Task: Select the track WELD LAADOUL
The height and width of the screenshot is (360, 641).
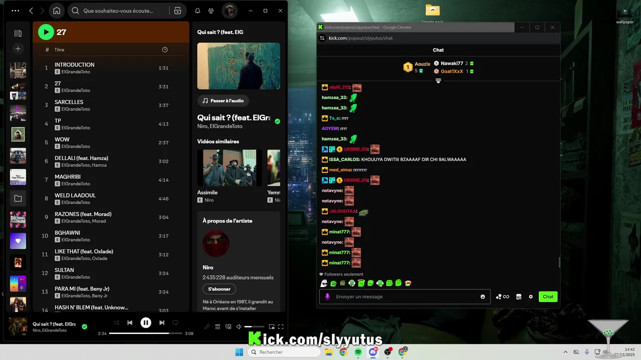Action: pos(75,195)
